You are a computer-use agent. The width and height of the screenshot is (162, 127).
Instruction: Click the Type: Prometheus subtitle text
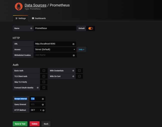33,9
